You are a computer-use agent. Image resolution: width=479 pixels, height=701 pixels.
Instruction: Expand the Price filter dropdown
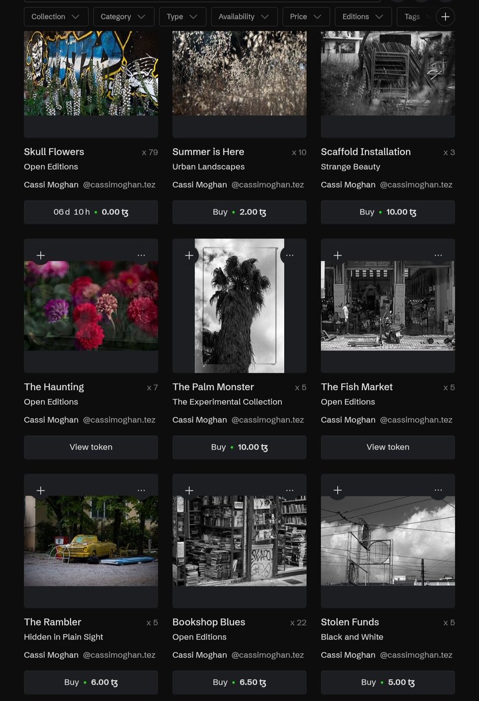306,16
